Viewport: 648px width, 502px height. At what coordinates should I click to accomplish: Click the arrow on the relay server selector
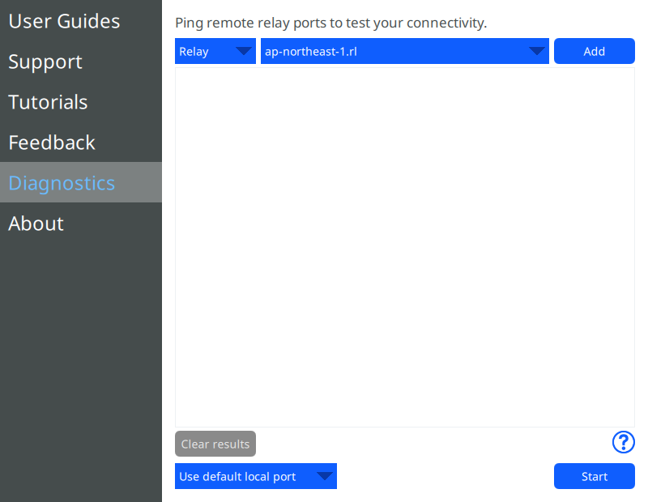point(536,50)
